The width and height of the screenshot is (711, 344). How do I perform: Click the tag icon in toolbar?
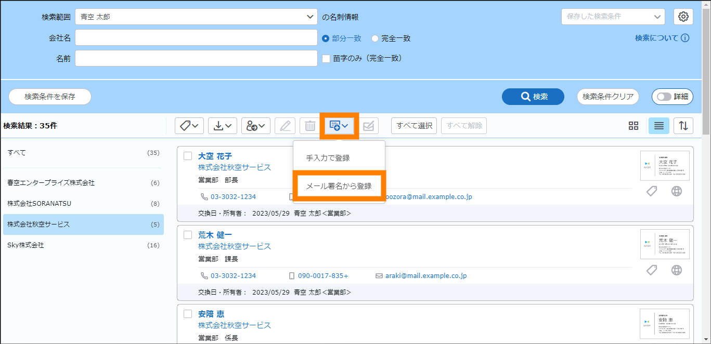[x=189, y=126]
